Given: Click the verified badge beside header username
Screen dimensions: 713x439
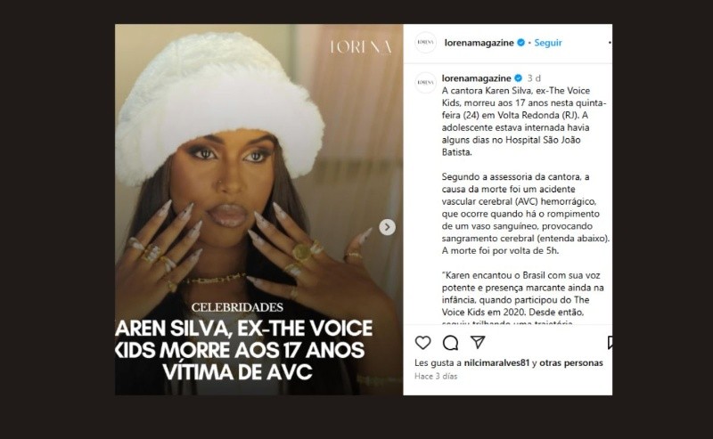Looking at the screenshot, I should [521, 43].
